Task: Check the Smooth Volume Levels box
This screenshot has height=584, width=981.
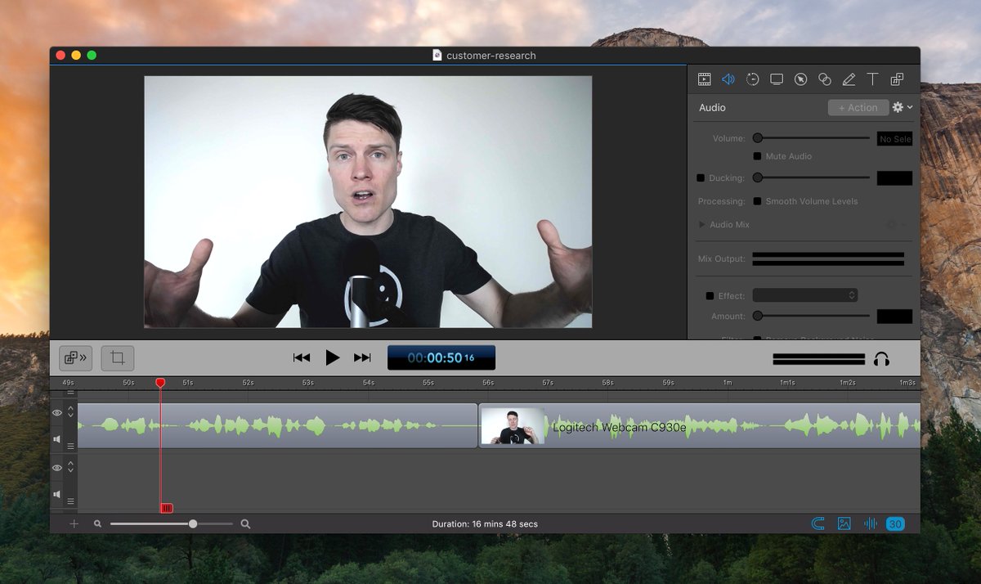Action: [757, 201]
